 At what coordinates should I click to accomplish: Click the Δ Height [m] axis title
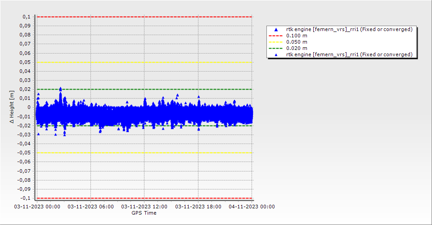(x=12, y=107)
